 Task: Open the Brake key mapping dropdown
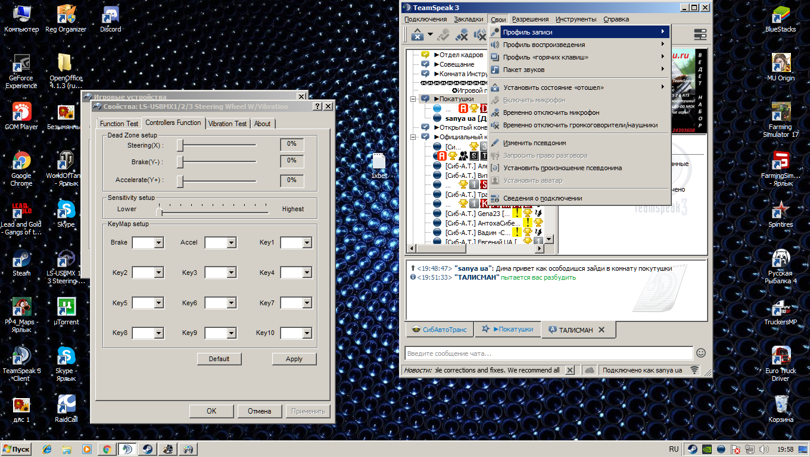[159, 243]
